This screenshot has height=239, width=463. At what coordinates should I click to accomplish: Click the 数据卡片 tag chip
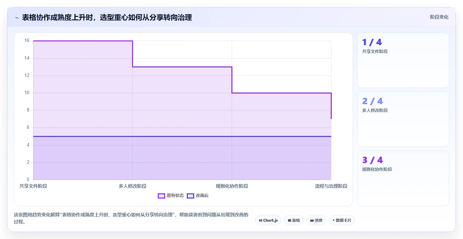pyautogui.click(x=342, y=220)
